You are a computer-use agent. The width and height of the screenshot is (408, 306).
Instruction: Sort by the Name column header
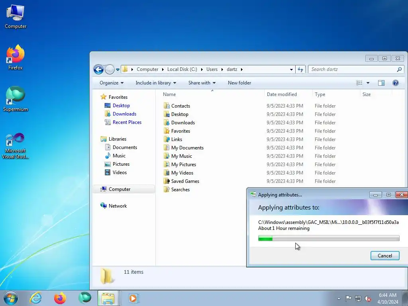pyautogui.click(x=169, y=94)
